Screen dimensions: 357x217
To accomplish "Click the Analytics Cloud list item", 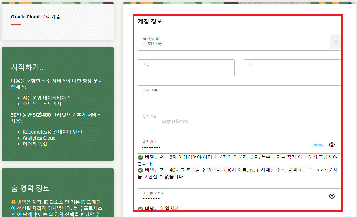I will pos(39,138).
